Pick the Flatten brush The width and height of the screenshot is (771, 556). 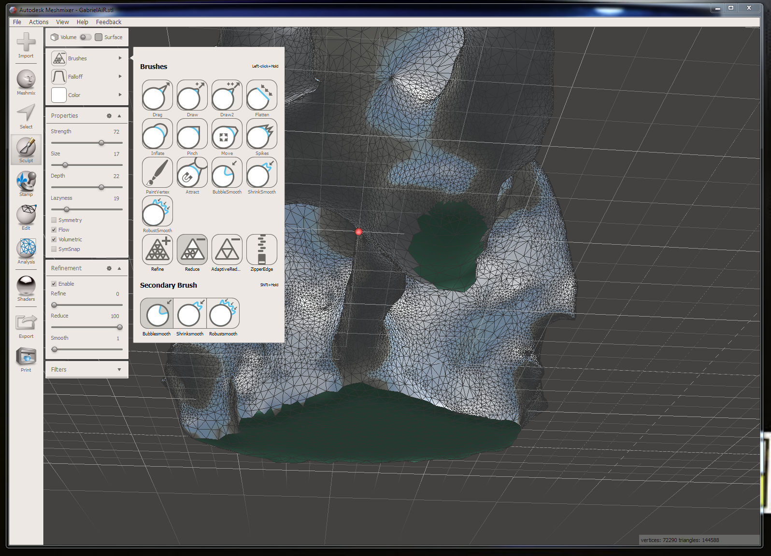pyautogui.click(x=262, y=96)
